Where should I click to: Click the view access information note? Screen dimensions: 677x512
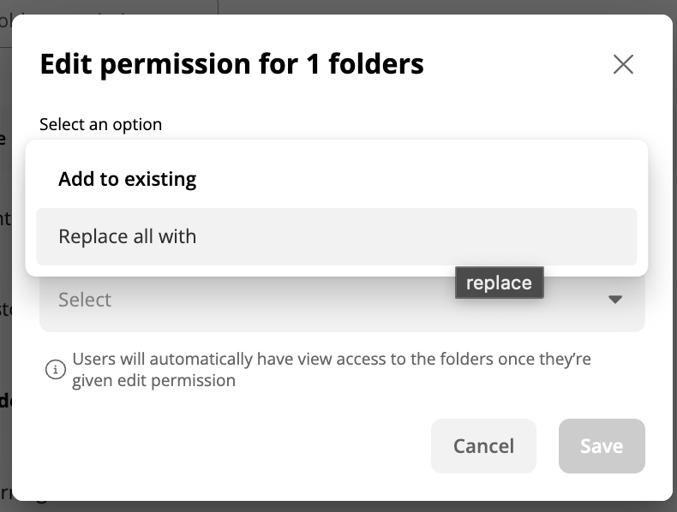331,370
